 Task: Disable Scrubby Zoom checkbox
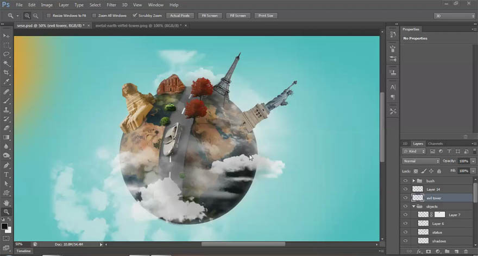(x=135, y=16)
